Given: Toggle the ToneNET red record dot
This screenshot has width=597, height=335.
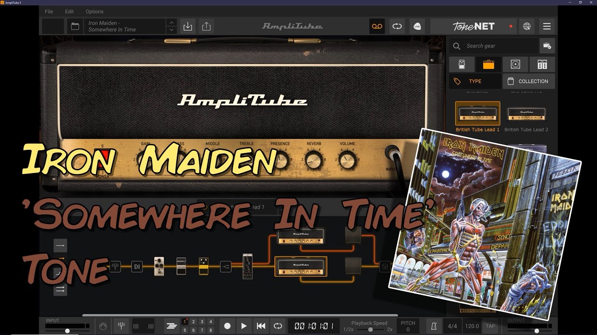Looking at the screenshot, I should click(511, 27).
